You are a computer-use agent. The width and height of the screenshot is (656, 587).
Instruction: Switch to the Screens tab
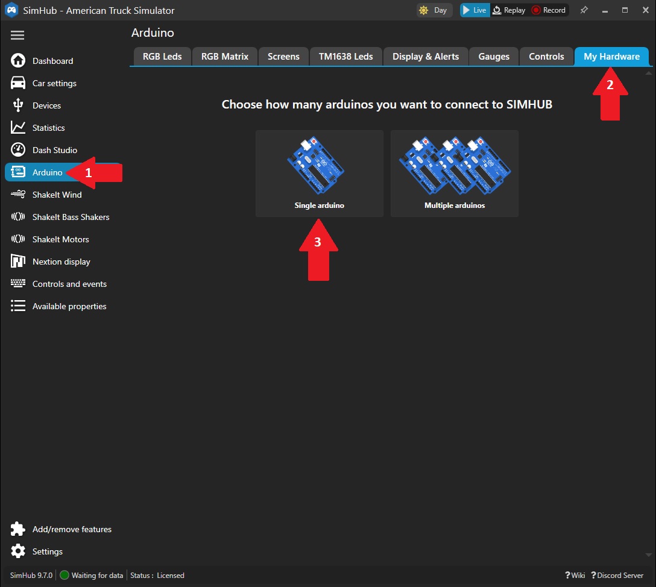tap(283, 57)
